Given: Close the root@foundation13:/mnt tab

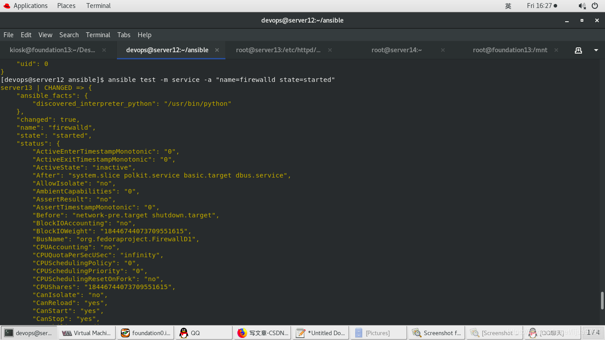Looking at the screenshot, I should [x=556, y=50].
